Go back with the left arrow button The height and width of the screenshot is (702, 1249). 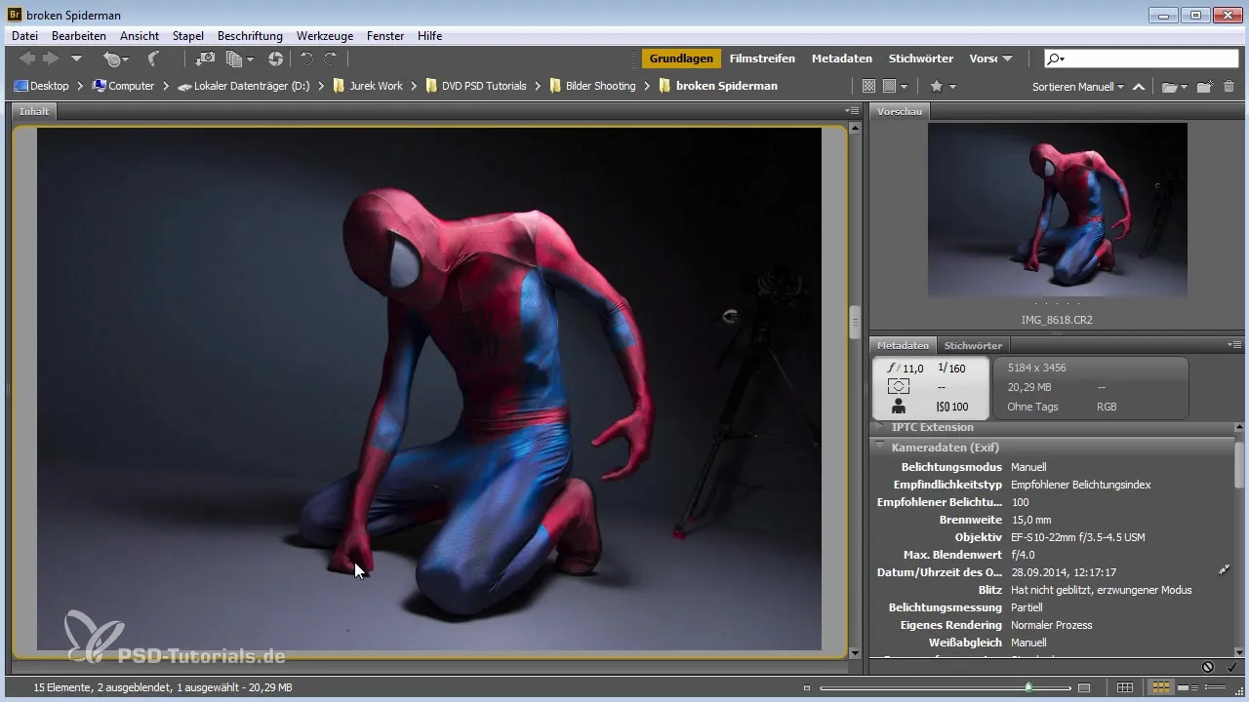tap(27, 59)
